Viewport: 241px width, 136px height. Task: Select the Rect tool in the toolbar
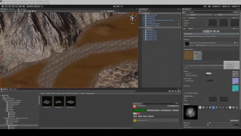(17, 6)
